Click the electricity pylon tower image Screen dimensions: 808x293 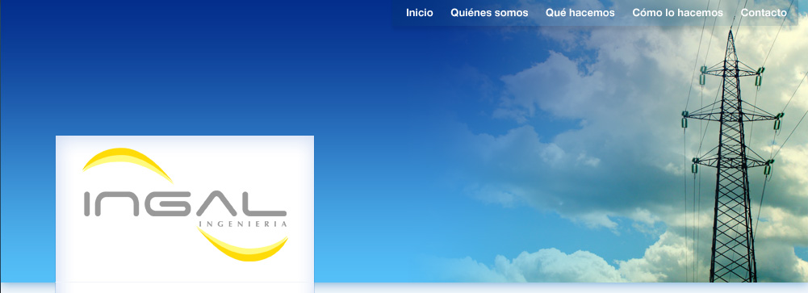point(732,154)
